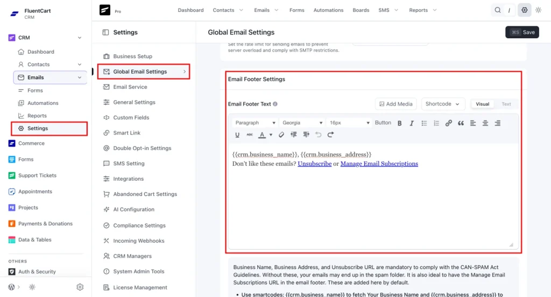The height and width of the screenshot is (297, 551).
Task: Toggle theme with top-right sun icon
Action: pyautogui.click(x=538, y=10)
